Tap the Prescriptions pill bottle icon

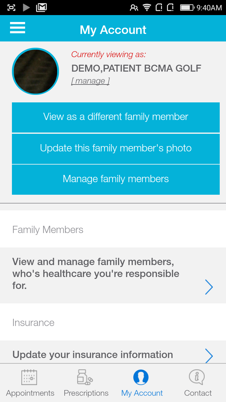85,377
